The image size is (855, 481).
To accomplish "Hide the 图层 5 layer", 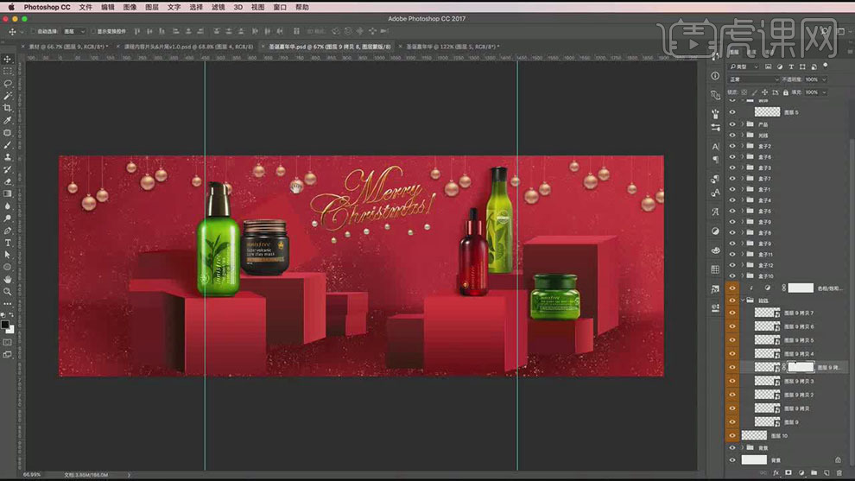I will [732, 111].
